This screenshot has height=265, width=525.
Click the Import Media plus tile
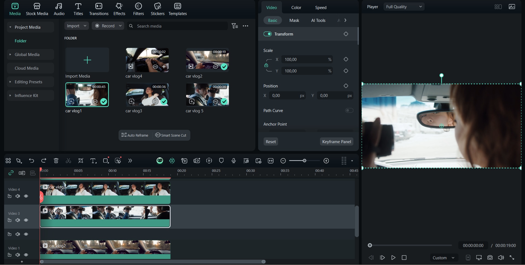coord(87,60)
